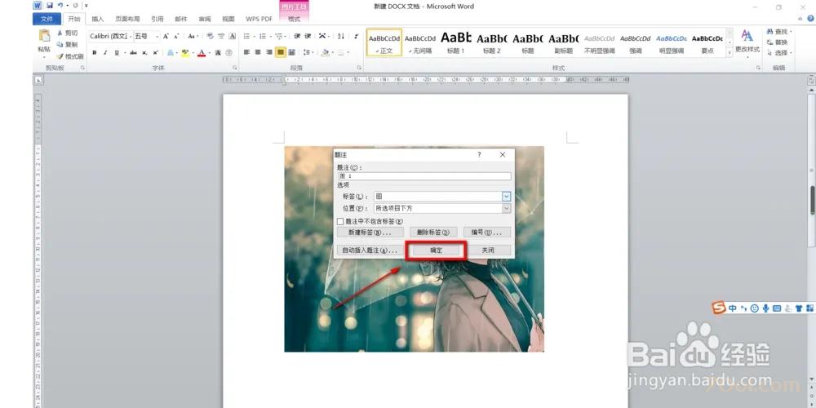Switch to the Home (开始) tab
Image resolution: width=816 pixels, height=408 pixels.
tap(74, 19)
